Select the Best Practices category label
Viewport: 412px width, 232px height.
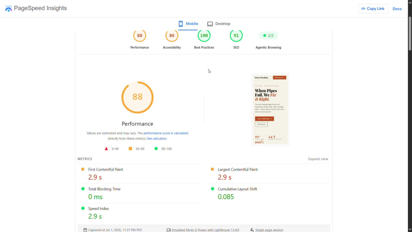tap(204, 47)
